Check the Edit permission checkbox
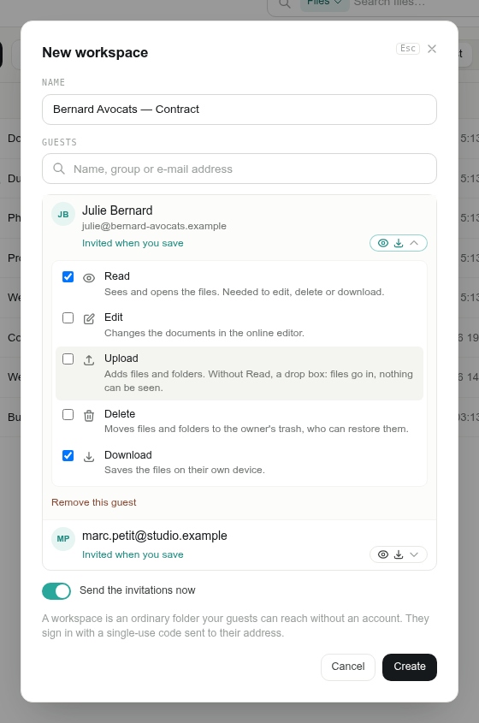The height and width of the screenshot is (723, 479). tap(68, 317)
